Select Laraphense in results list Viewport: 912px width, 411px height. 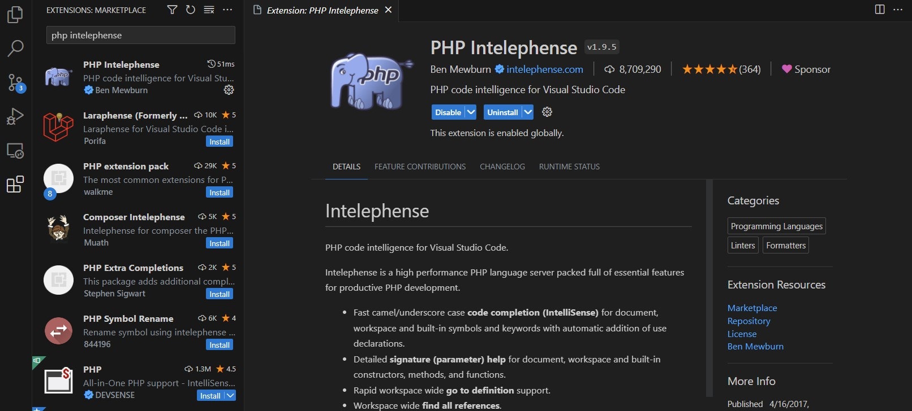pyautogui.click(x=138, y=128)
